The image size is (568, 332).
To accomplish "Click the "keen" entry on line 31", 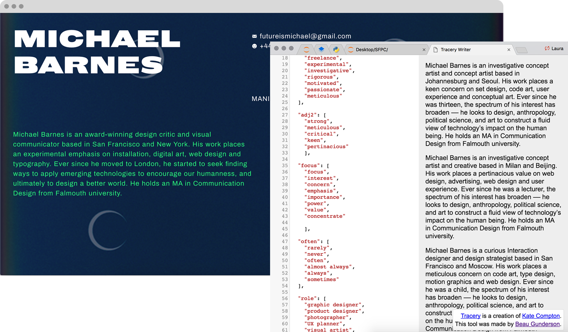I will [x=314, y=140].
